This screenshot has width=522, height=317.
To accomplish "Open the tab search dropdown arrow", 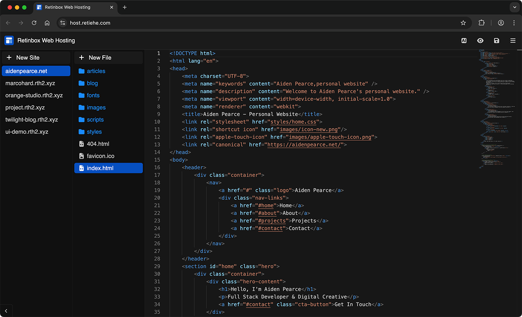I will [x=514, y=7].
